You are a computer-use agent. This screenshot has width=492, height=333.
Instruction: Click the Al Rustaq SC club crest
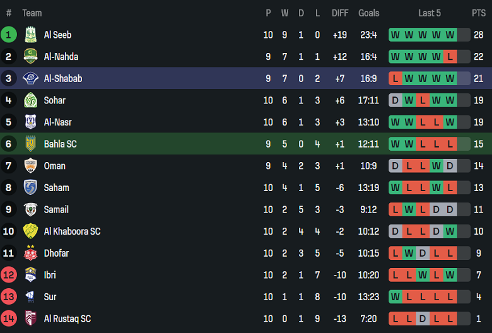coord(30,318)
